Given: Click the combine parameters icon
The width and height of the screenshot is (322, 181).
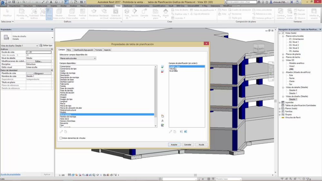Looking at the screenshot, I should coord(162,125).
